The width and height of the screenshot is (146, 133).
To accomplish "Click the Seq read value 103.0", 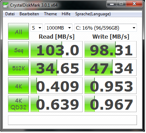I will coord(56,49).
